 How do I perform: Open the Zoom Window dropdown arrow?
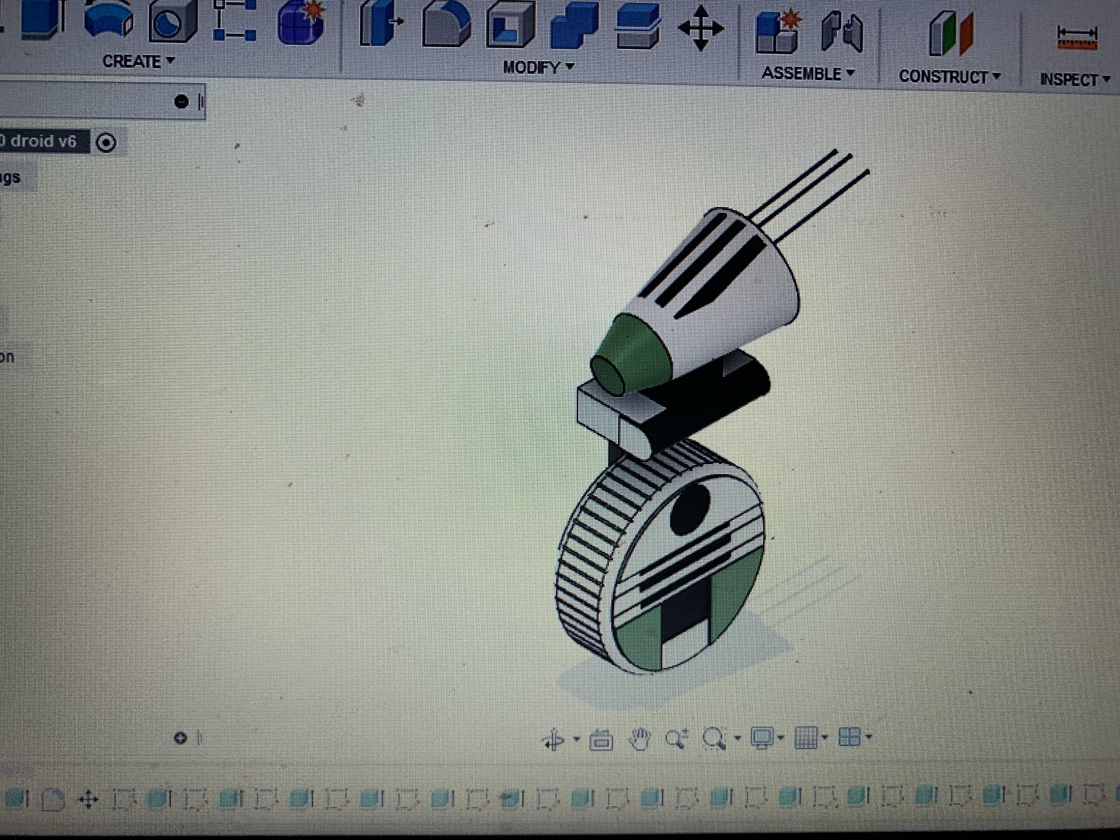[x=737, y=738]
